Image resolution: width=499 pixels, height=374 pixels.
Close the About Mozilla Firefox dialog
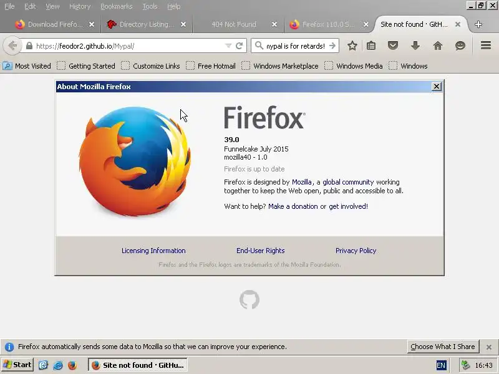tap(436, 87)
